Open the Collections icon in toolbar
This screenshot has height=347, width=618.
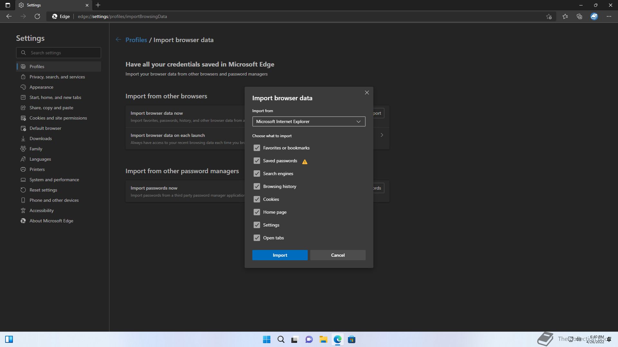pos(579,16)
